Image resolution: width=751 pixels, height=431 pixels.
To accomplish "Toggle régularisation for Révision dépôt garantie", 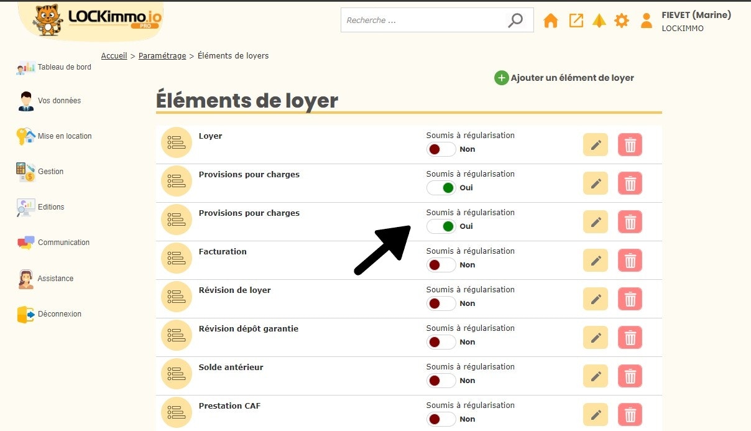I will click(x=441, y=342).
